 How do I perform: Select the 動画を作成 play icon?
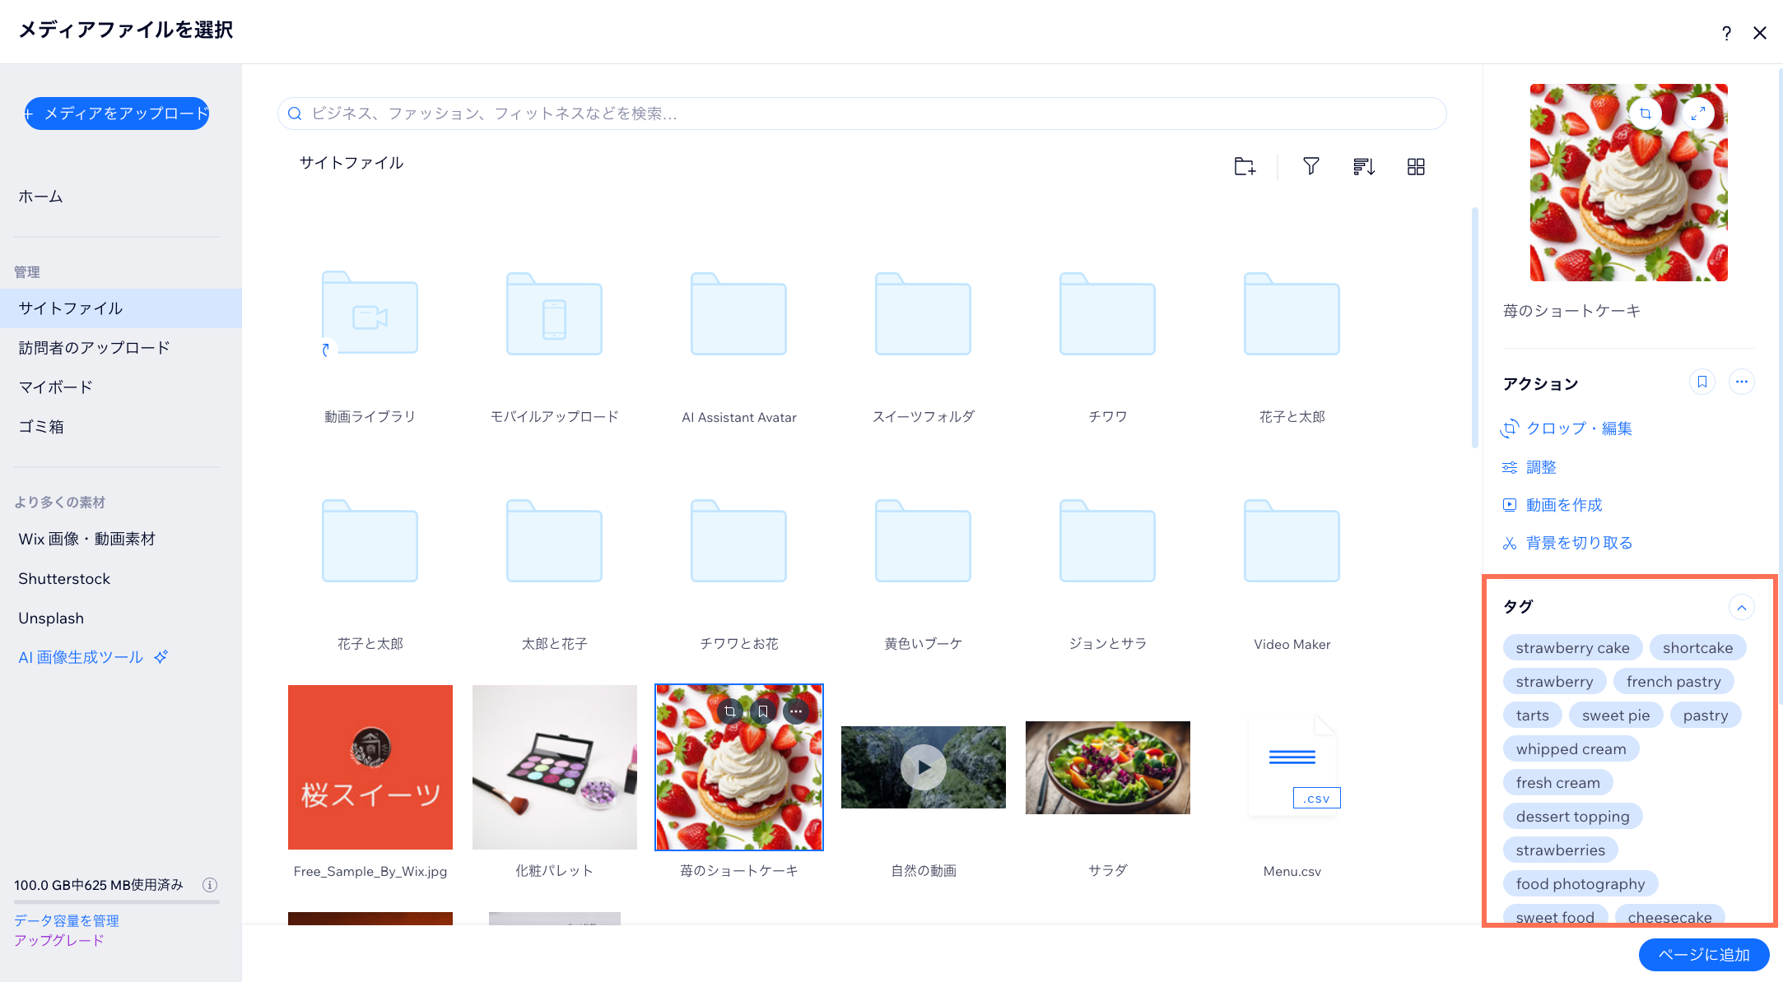pos(1511,504)
